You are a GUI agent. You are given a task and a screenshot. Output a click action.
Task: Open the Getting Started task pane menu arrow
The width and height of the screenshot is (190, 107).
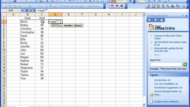pos(183,16)
